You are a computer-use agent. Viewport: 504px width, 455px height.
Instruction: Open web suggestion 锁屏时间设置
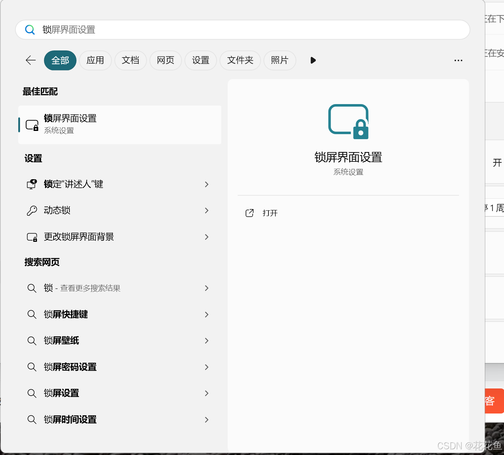click(x=120, y=420)
